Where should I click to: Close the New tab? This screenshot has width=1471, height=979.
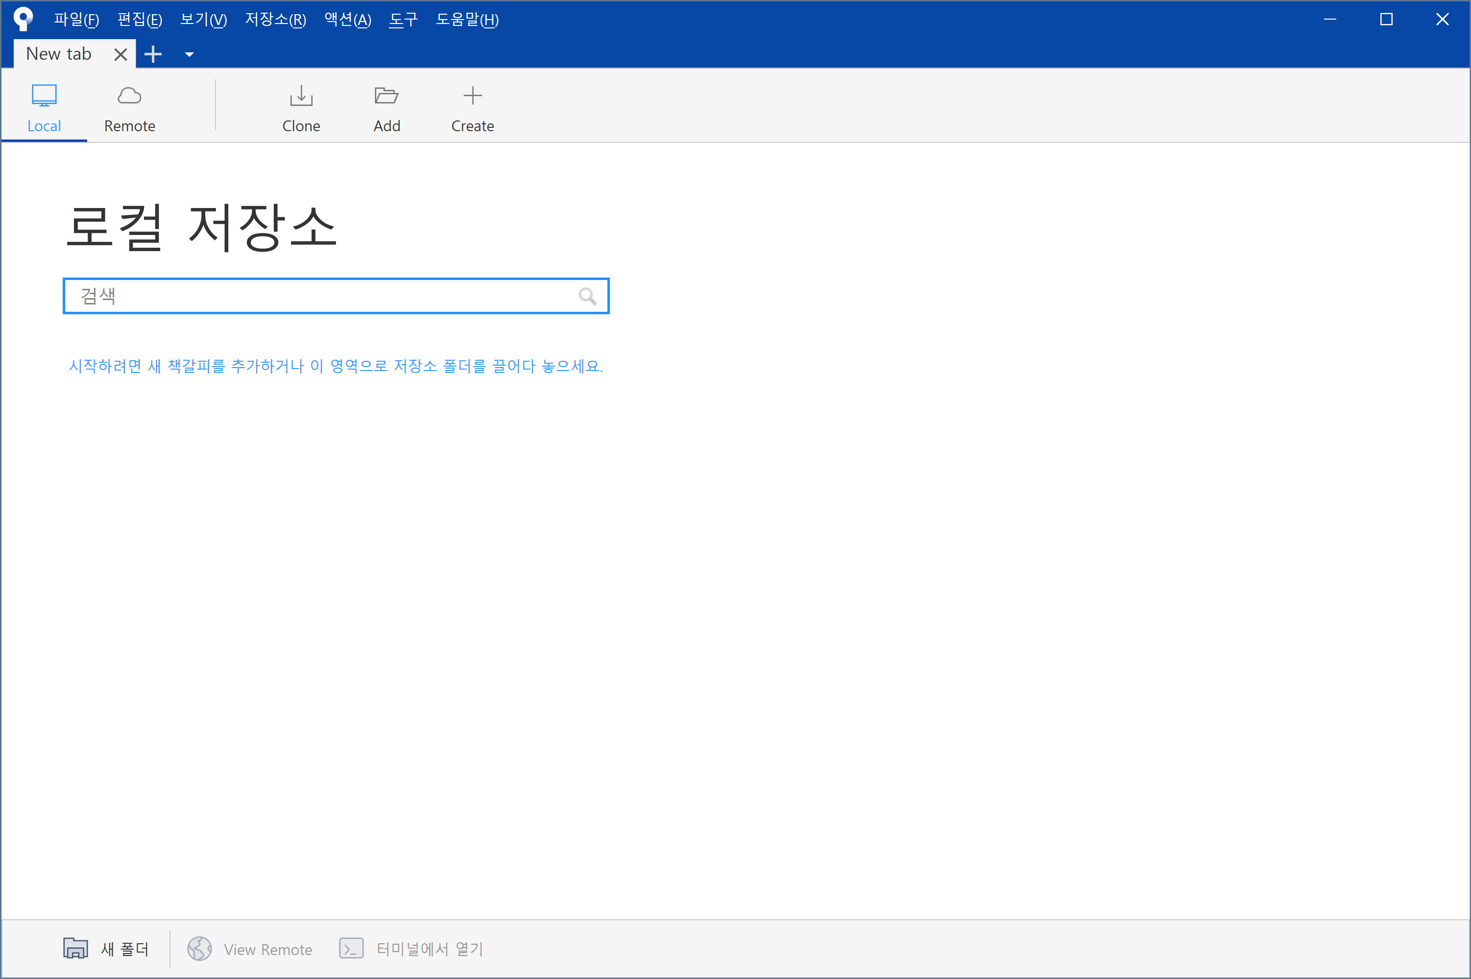(121, 54)
